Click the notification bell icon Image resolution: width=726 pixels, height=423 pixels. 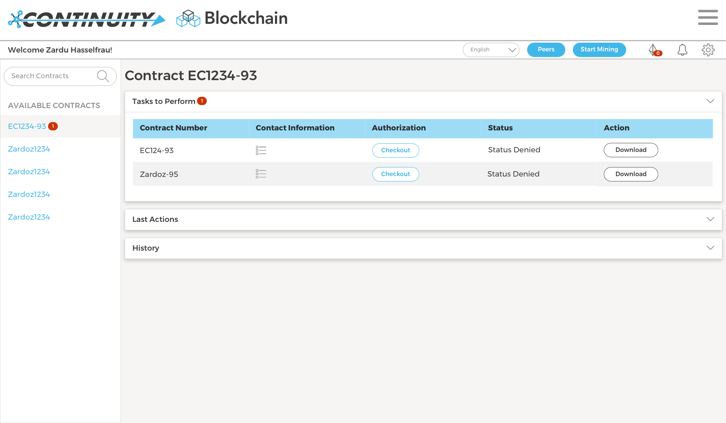click(682, 50)
